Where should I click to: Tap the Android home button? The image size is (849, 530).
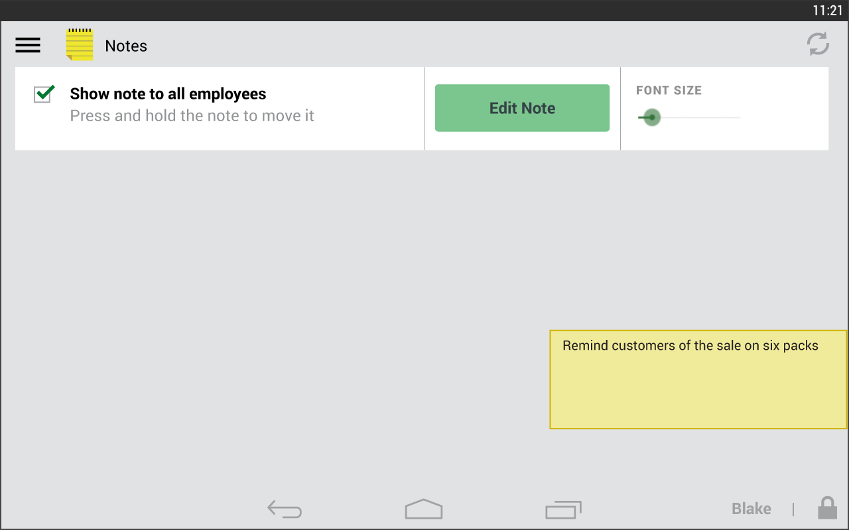tap(424, 509)
